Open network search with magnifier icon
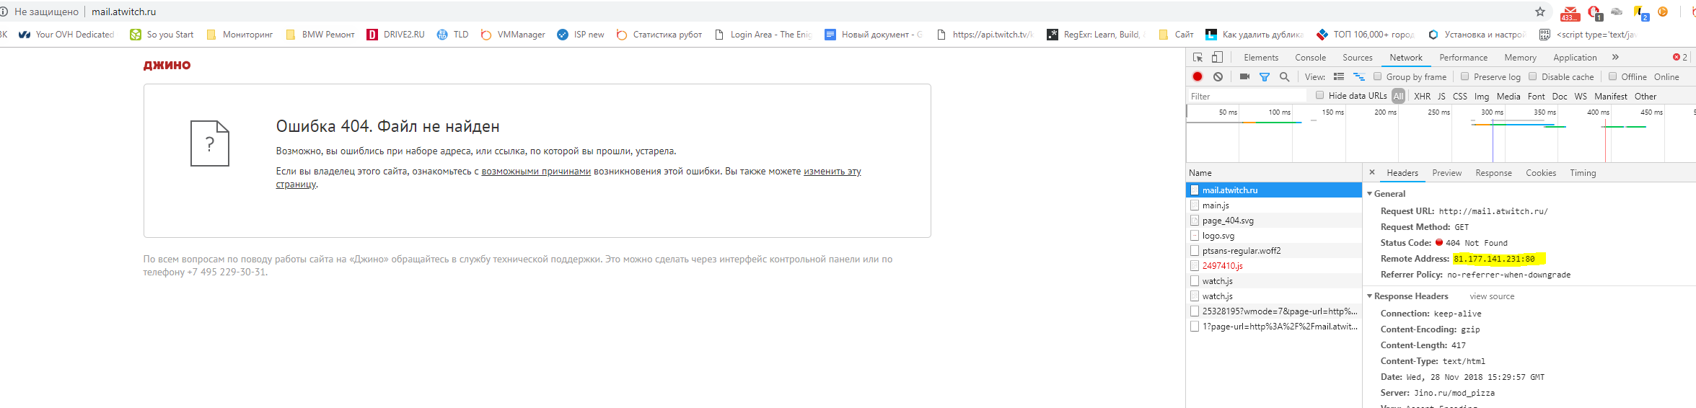1696x408 pixels. click(x=1284, y=76)
